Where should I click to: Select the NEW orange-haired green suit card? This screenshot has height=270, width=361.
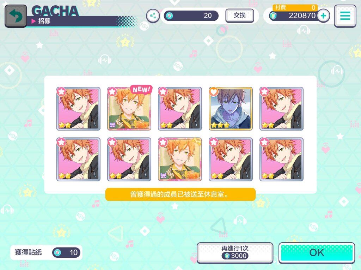point(129,109)
